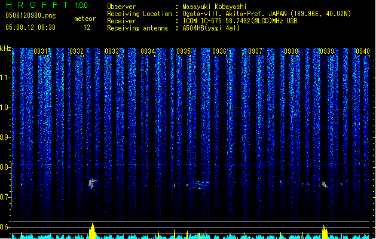376x239 pixels.
Task: Click the 0939 time marker
Action: coord(327,51)
